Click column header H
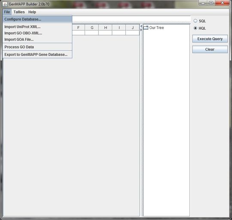The height and width of the screenshot is (220, 232). point(106,27)
